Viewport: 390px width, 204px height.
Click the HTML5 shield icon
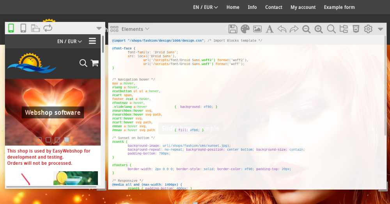(356, 29)
